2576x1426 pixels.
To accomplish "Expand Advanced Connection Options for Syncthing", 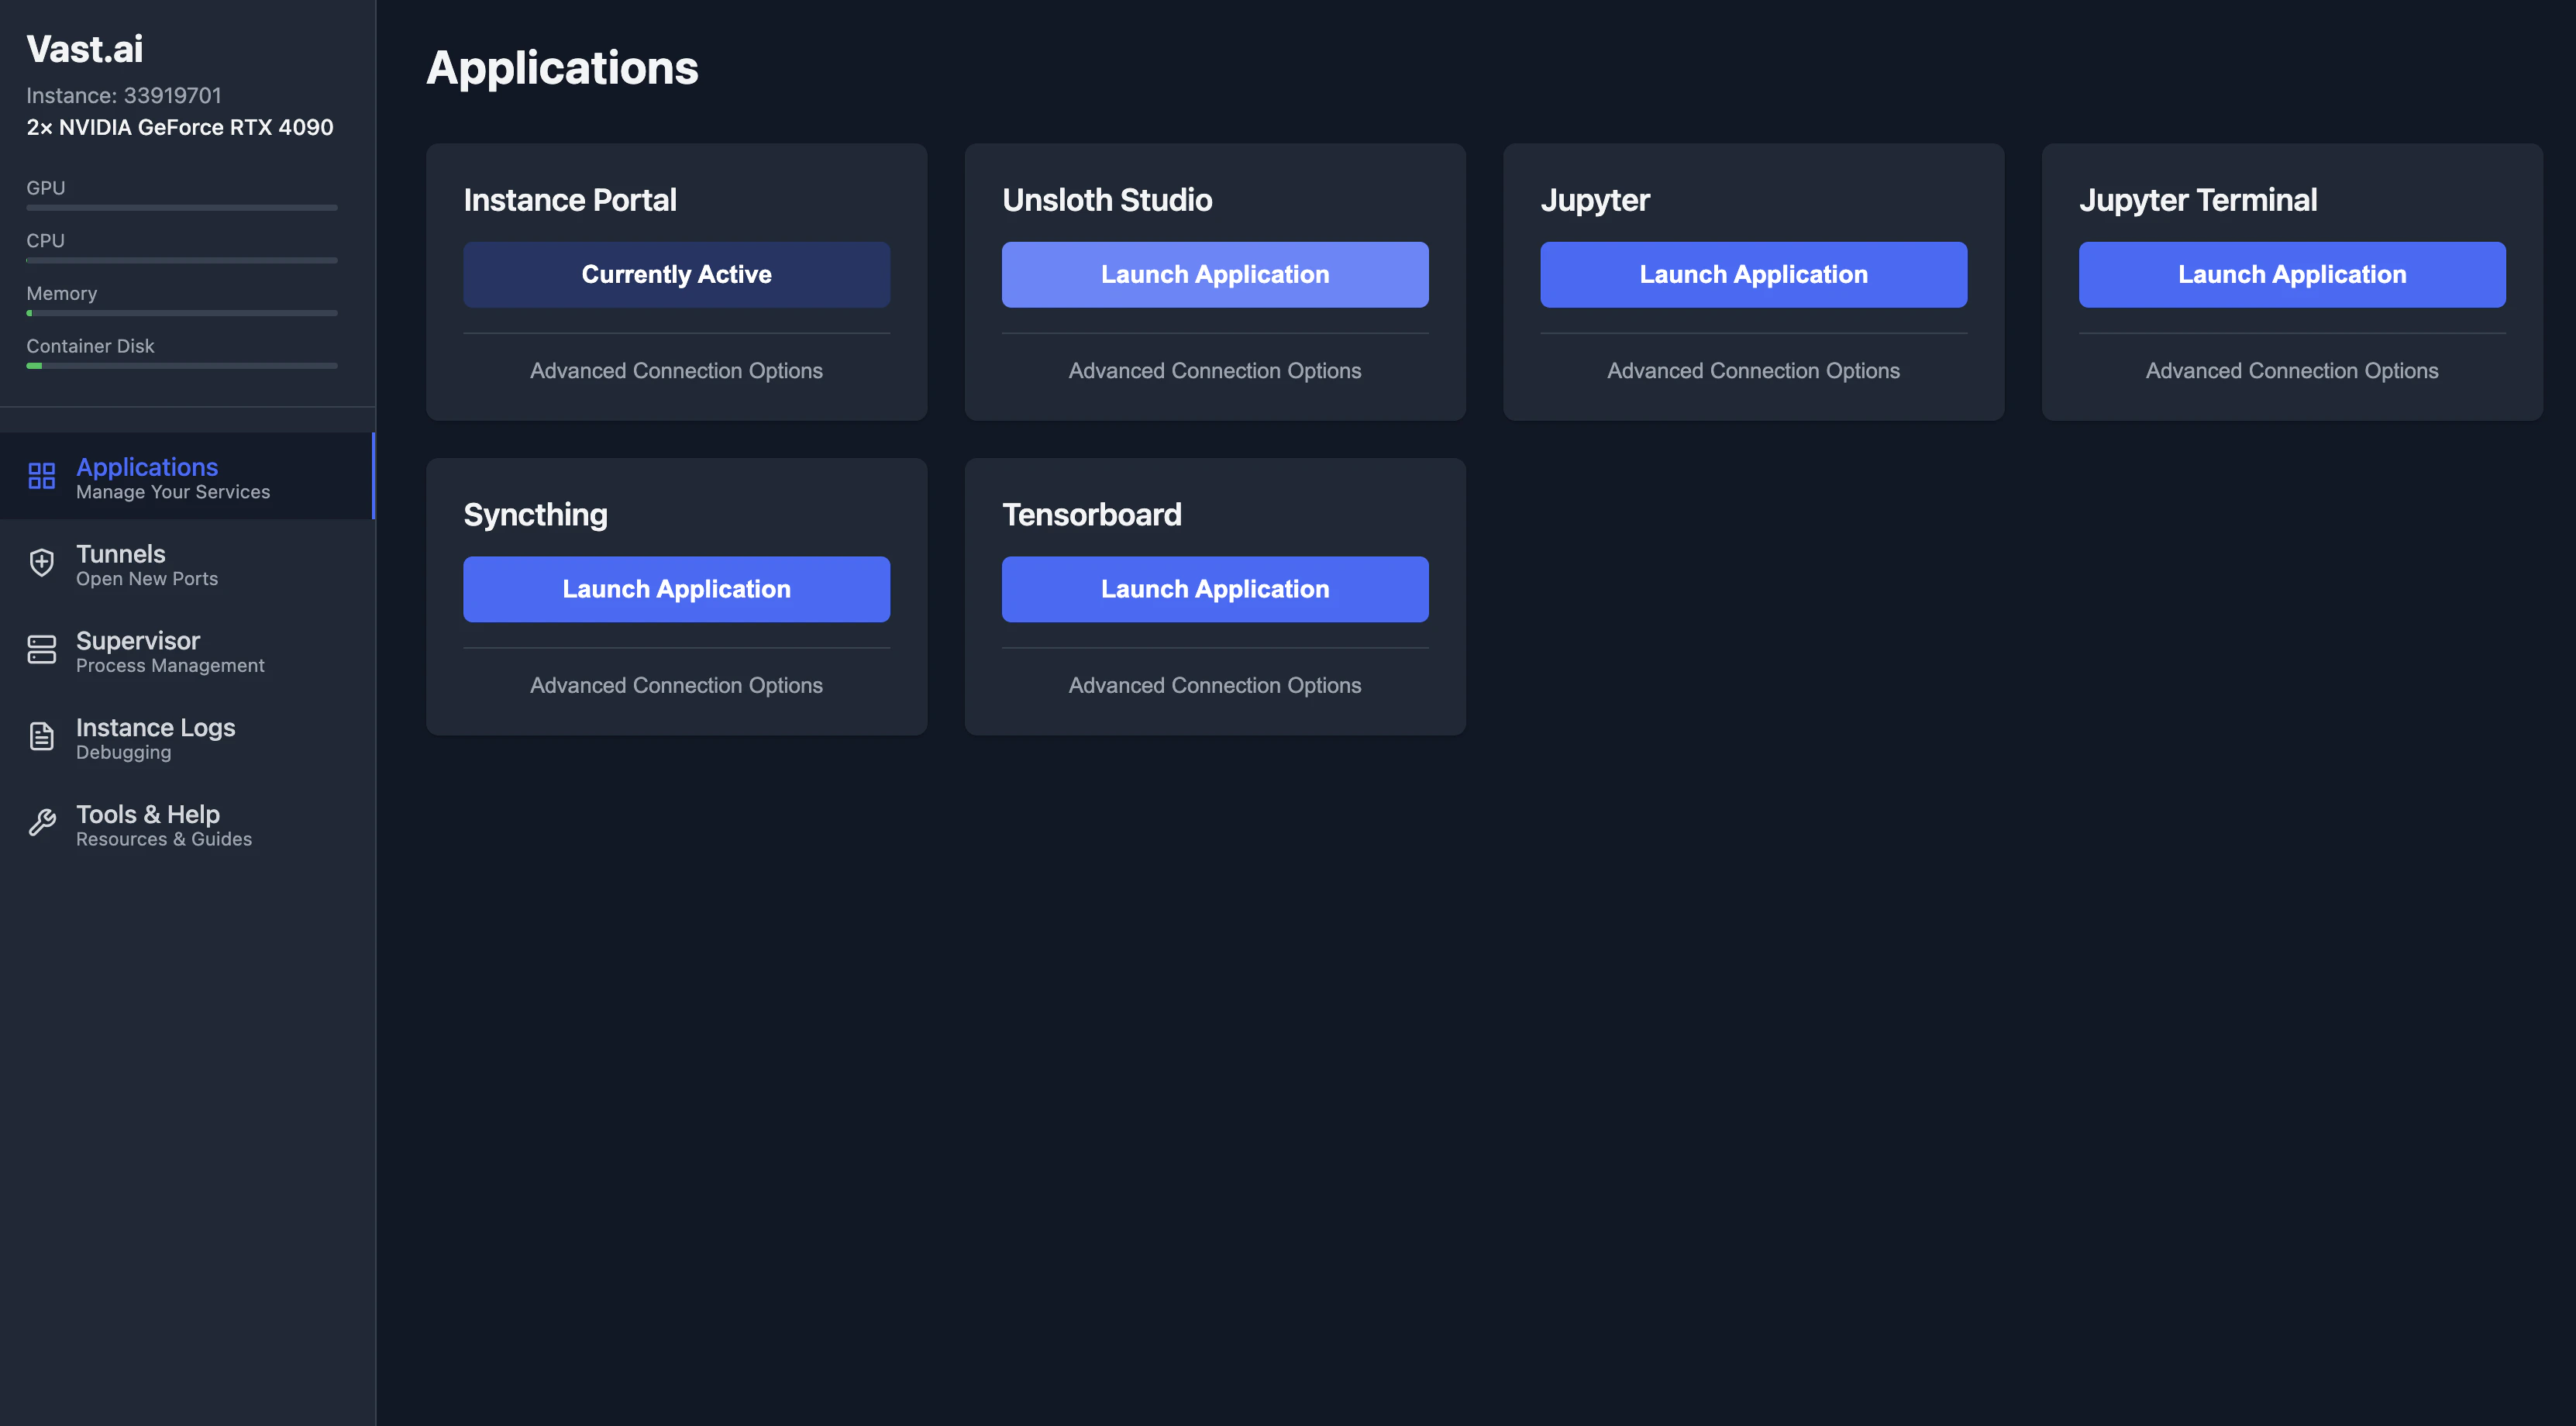I will click(676, 686).
